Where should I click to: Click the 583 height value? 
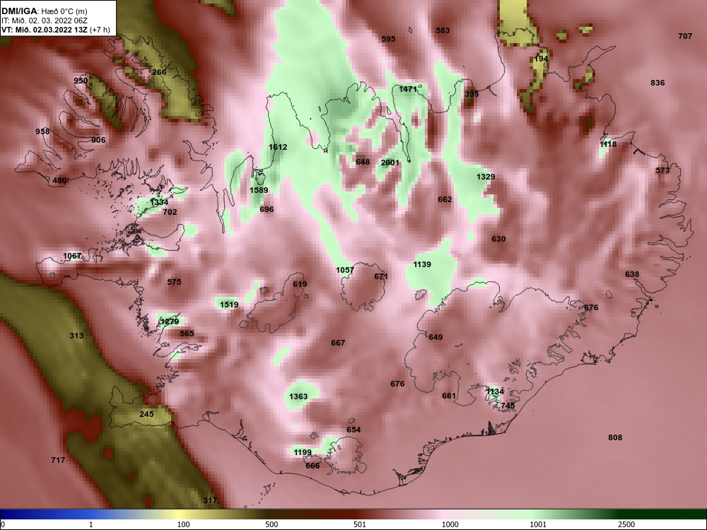443,30
